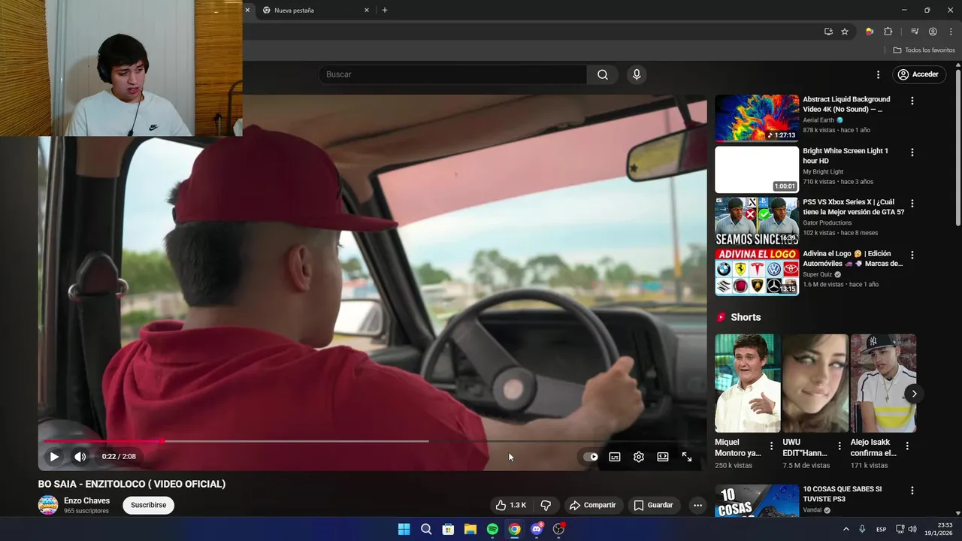Open the browser Extensions puzzle icon
The height and width of the screenshot is (541, 962).
click(x=888, y=32)
